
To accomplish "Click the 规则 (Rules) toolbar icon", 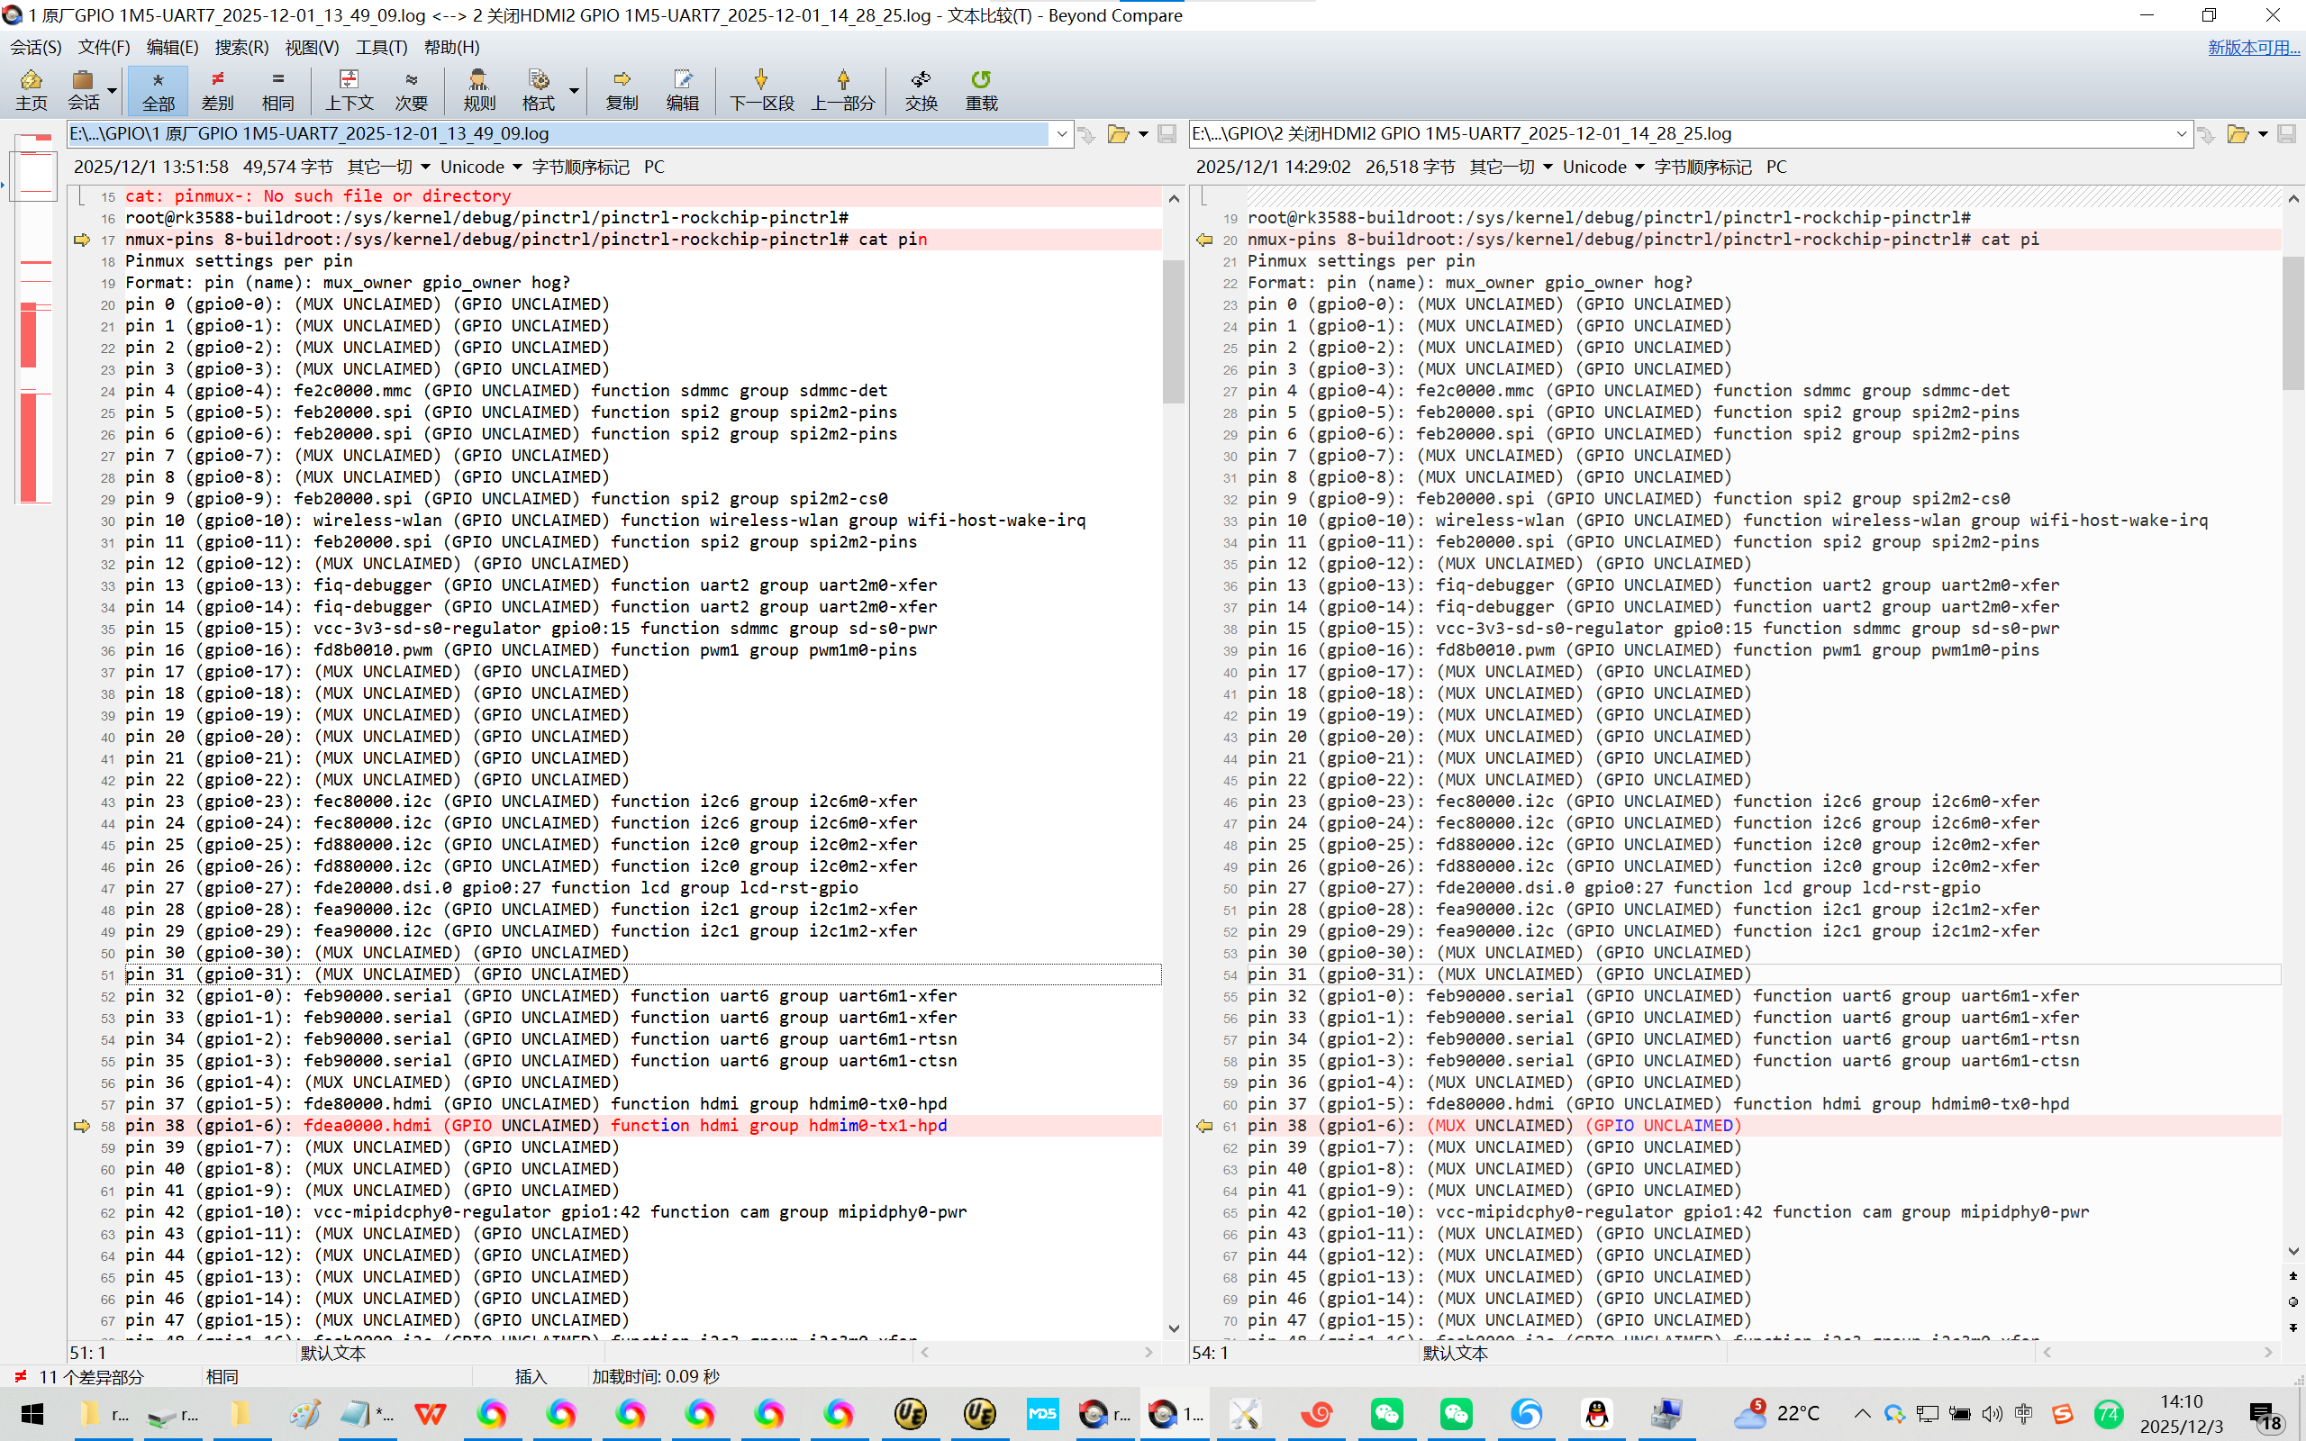I will pos(478,89).
